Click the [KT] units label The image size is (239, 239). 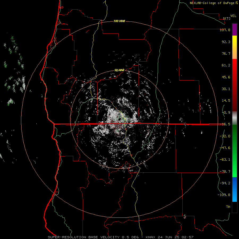point(227,18)
